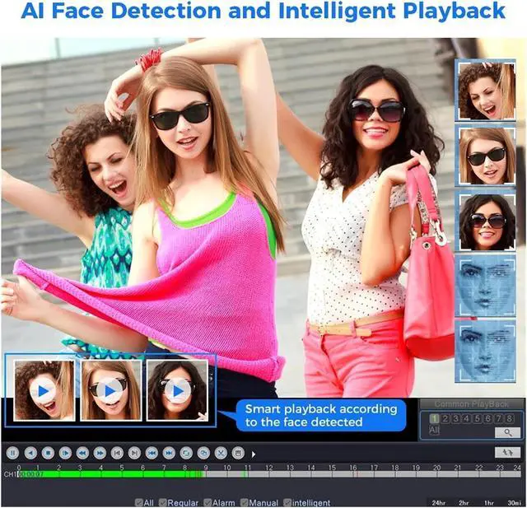Select channel 2 box
Viewport: 527px width, 508px height.
445,418
